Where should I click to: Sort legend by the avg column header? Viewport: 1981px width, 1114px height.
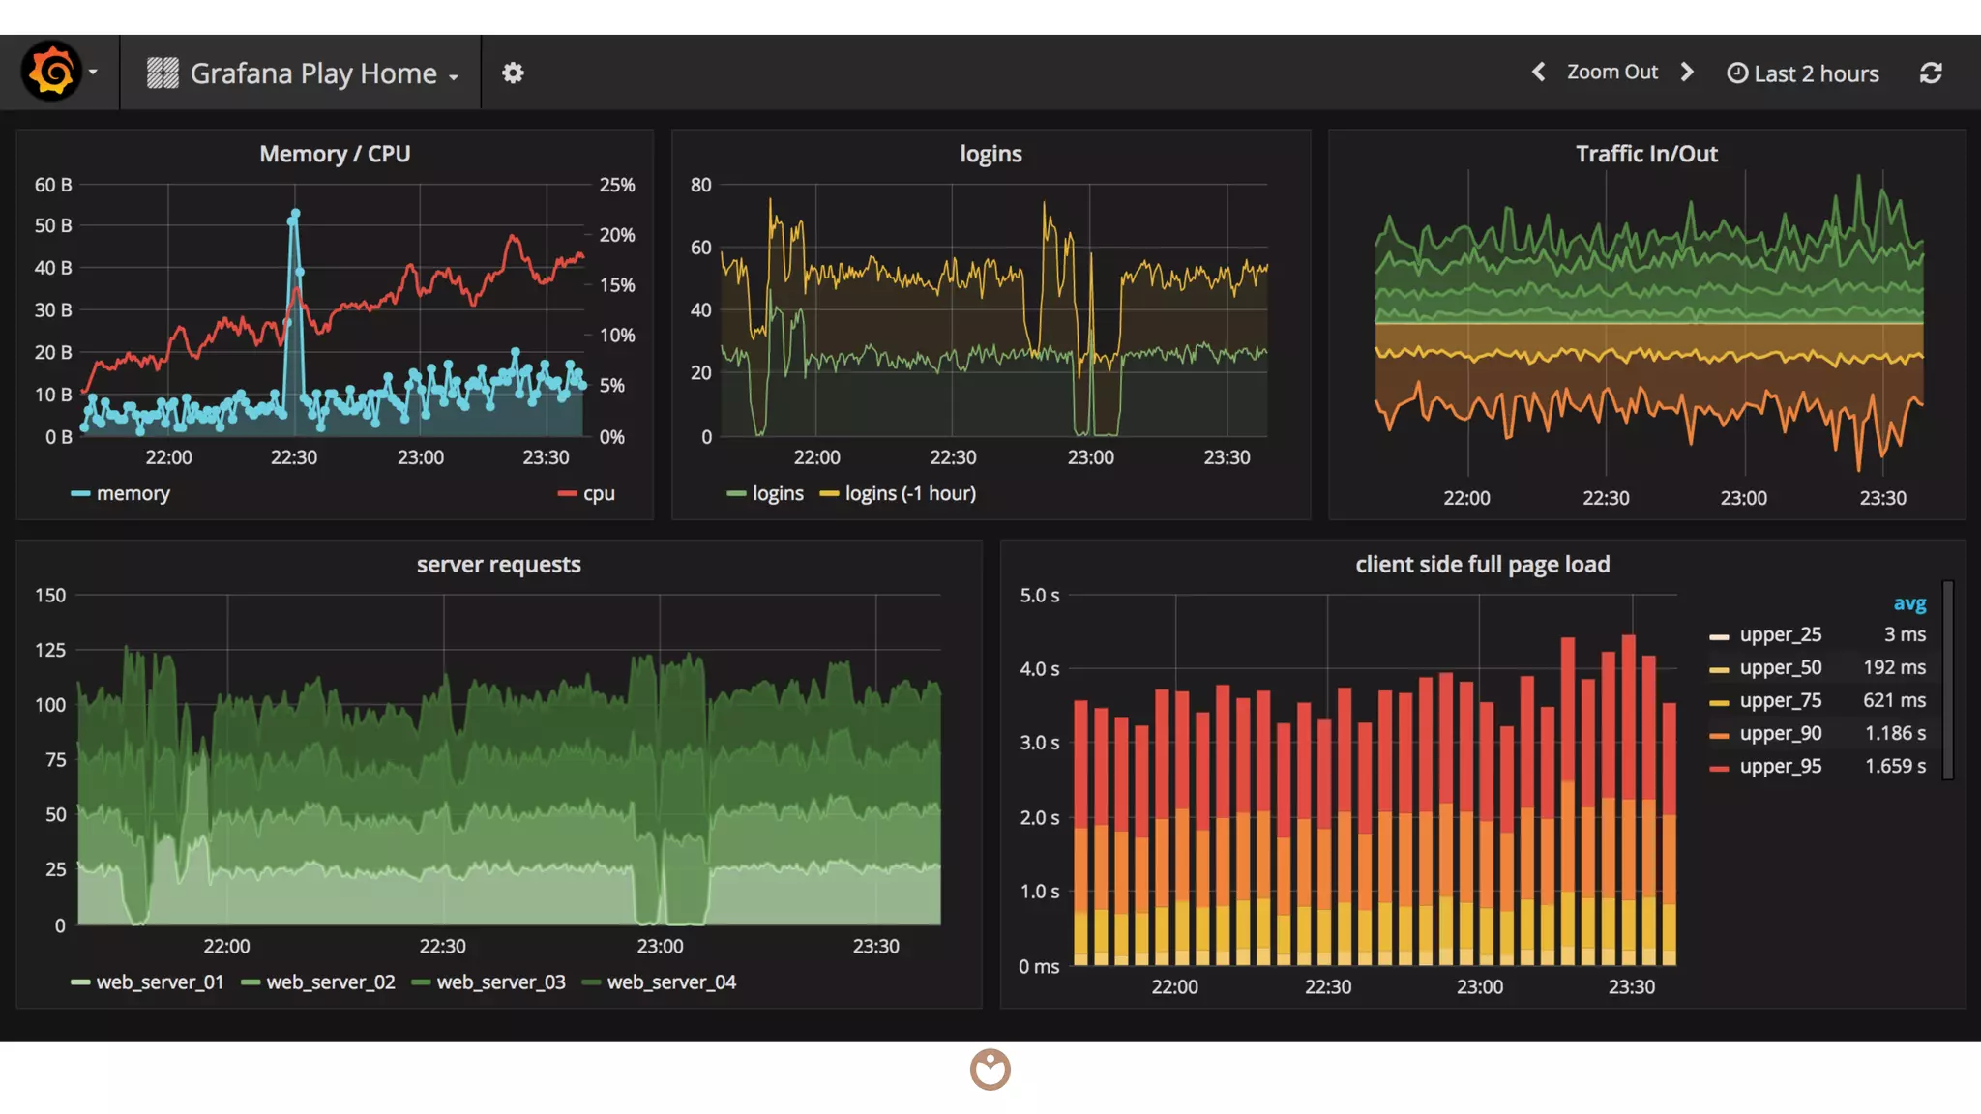click(x=1908, y=603)
